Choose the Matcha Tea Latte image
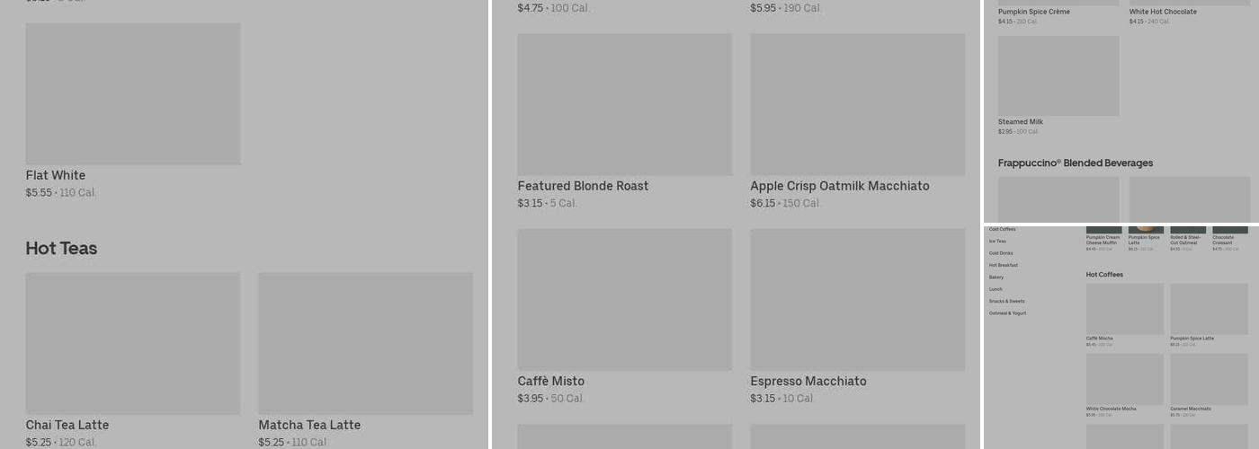Image resolution: width=1259 pixels, height=449 pixels. pyautogui.click(x=365, y=343)
